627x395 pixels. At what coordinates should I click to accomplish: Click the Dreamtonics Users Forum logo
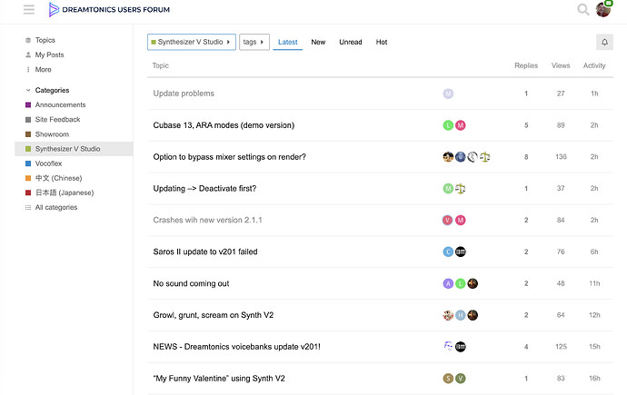click(109, 9)
